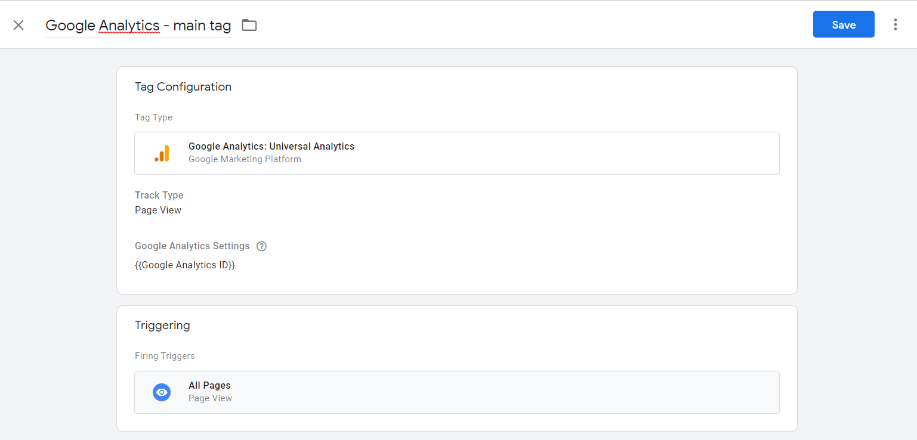Click the Google Analytics Settings help icon
The image size is (917, 440).
(261, 246)
